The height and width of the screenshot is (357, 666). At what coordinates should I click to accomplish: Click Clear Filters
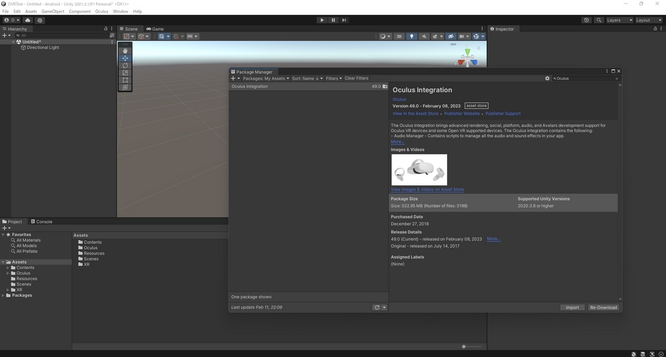[356, 78]
